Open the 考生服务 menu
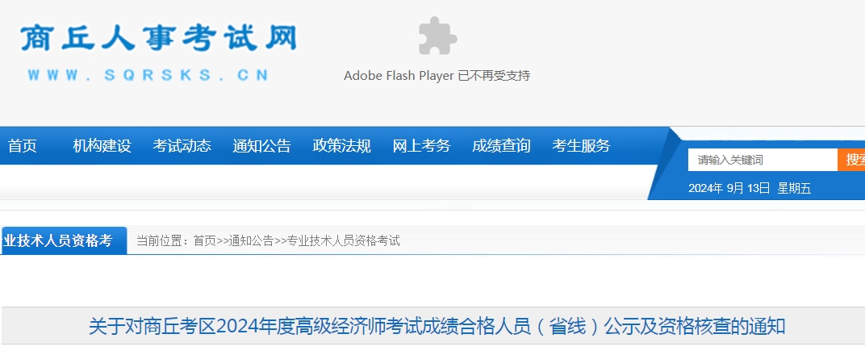This screenshot has width=865, height=355. [x=581, y=146]
